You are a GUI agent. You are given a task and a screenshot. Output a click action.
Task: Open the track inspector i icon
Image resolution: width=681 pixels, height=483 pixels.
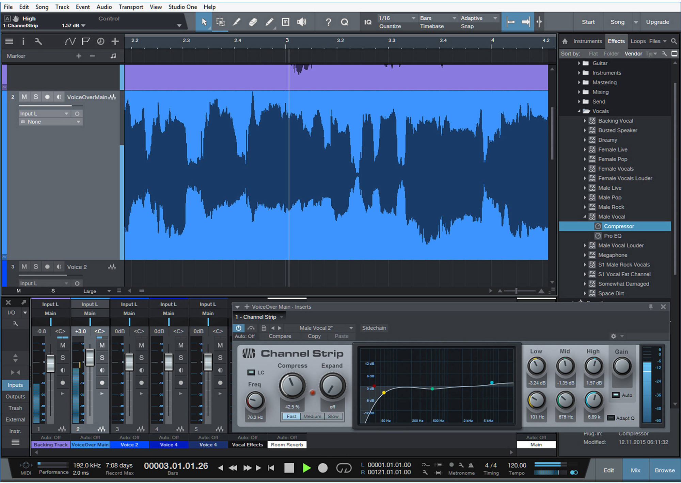(x=23, y=41)
